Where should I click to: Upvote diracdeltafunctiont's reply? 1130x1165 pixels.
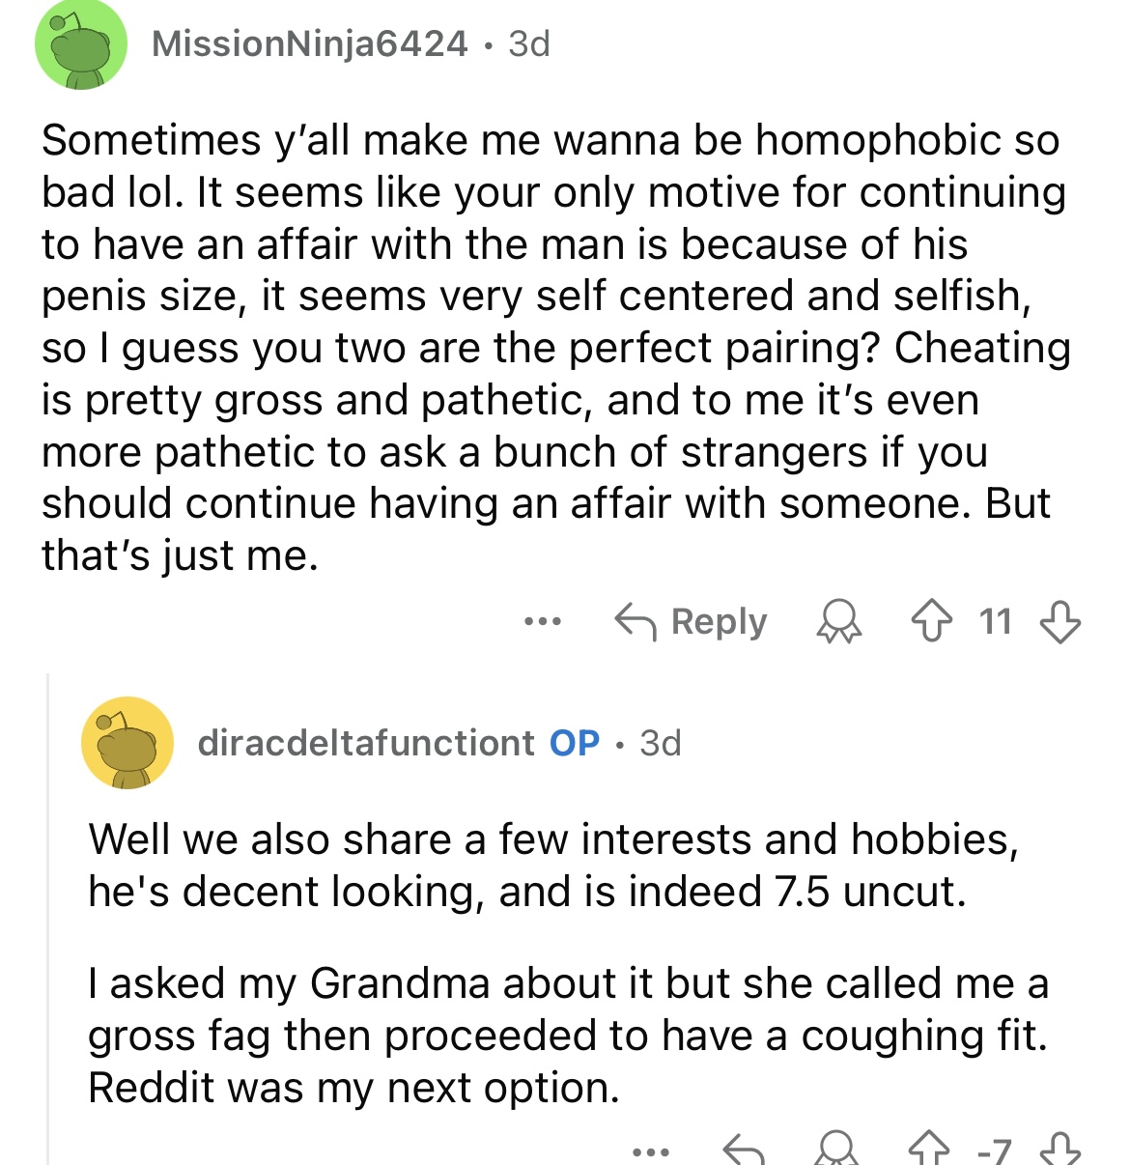(x=929, y=1150)
